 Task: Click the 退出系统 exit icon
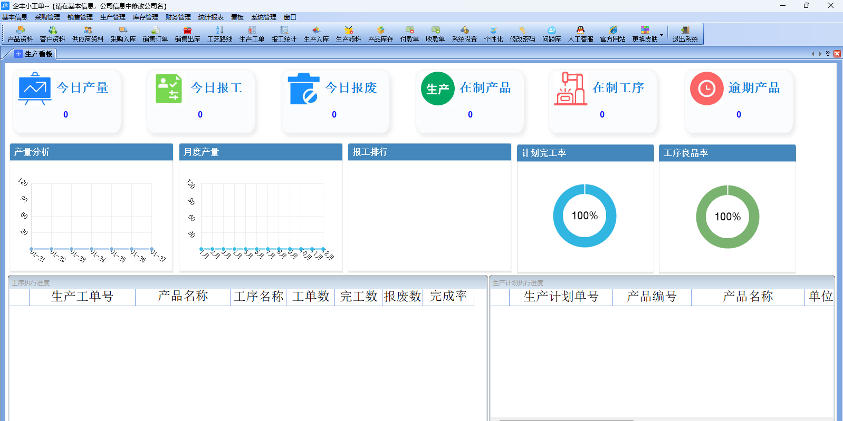685,34
